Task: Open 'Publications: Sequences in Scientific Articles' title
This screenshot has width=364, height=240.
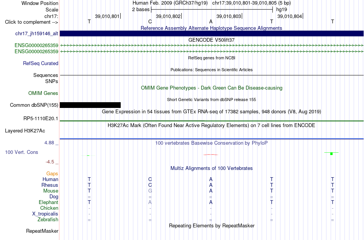Action: (x=212, y=70)
